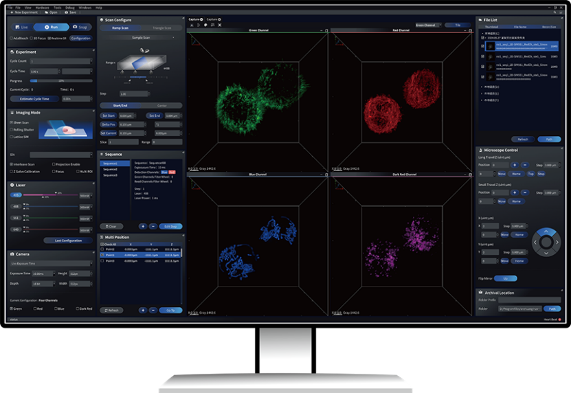Toggle the Realtime SR checkbox
This screenshot has width=571, height=393.
pos(50,38)
